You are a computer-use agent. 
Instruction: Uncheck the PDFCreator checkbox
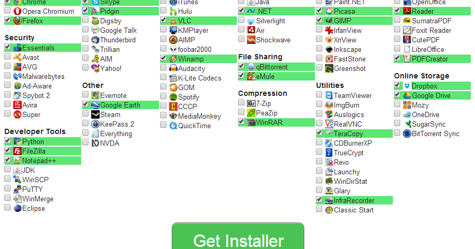click(397, 58)
